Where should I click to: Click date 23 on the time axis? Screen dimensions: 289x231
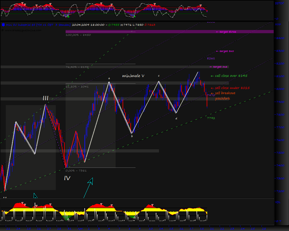[x=232, y=229]
